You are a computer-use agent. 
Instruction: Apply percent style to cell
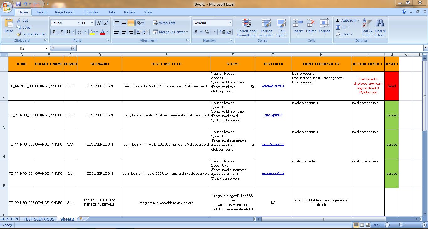(x=207, y=32)
